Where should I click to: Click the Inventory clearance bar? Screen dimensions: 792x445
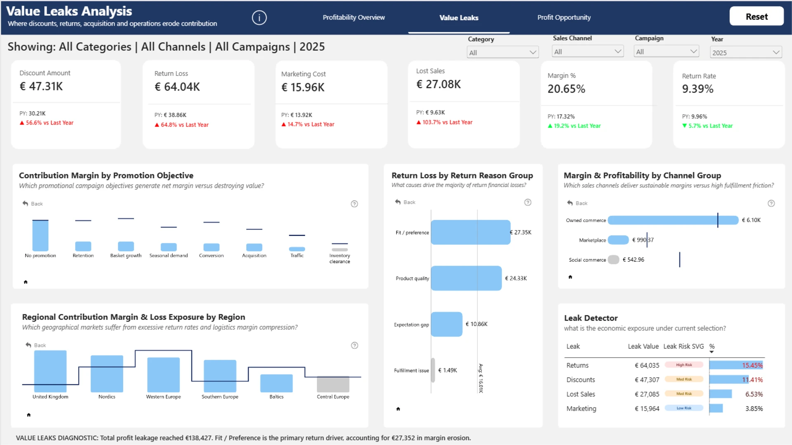click(340, 250)
